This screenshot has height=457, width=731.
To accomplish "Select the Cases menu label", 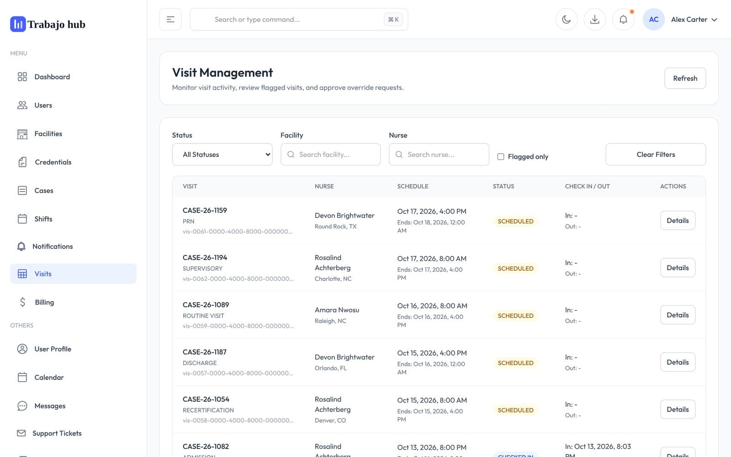I will point(44,191).
